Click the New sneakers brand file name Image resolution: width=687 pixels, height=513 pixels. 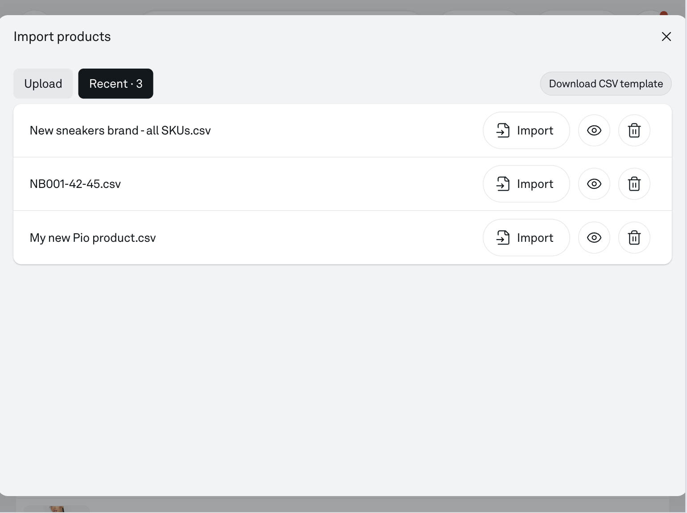pos(120,130)
